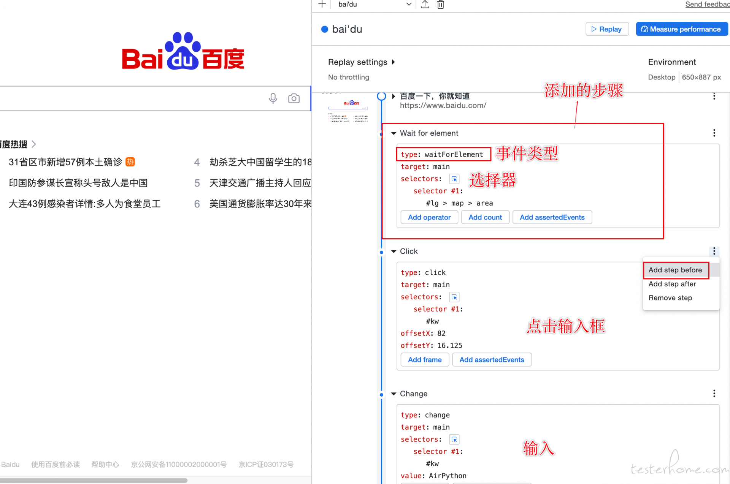The image size is (730, 484).
Task: Open headline 印国防参谋长宣称头号敌人是中国
Action: tap(78, 183)
